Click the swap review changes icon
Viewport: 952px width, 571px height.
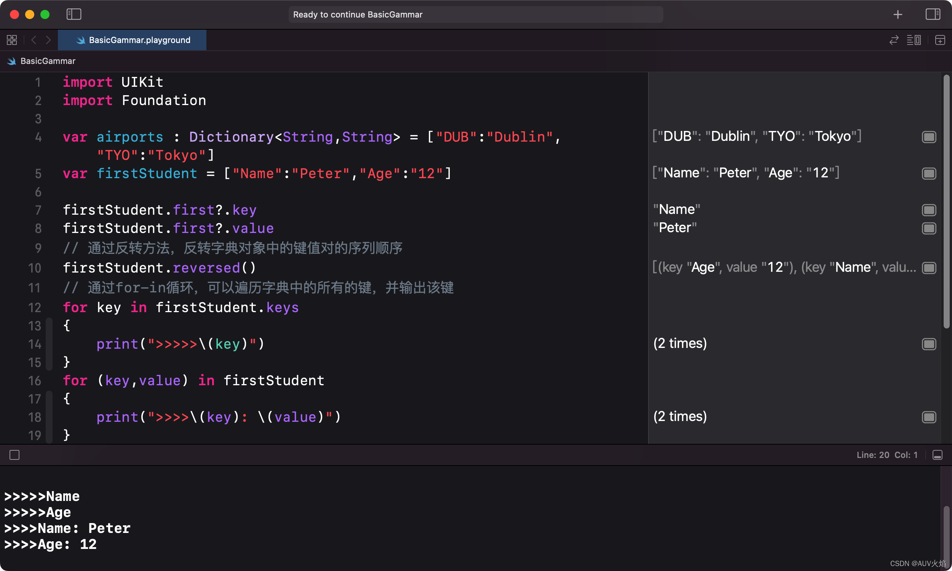(x=893, y=40)
